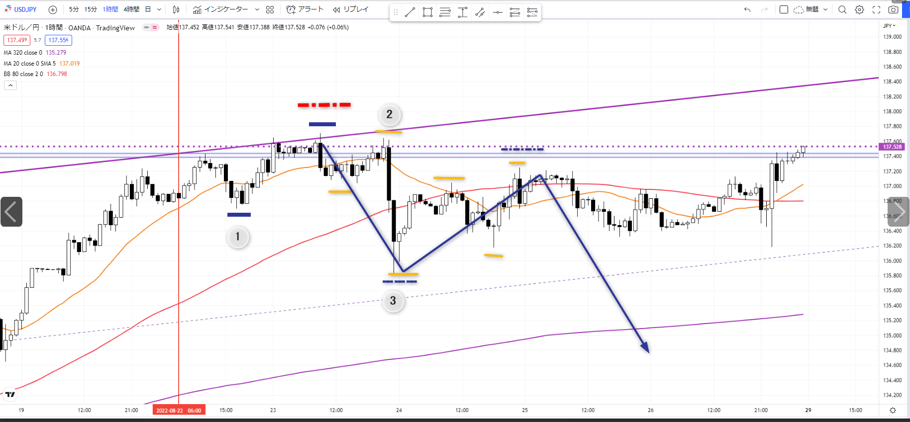Viewport: 910px width, 422px height.
Task: Switch to the 4時間 timeframe
Action: [131, 9]
